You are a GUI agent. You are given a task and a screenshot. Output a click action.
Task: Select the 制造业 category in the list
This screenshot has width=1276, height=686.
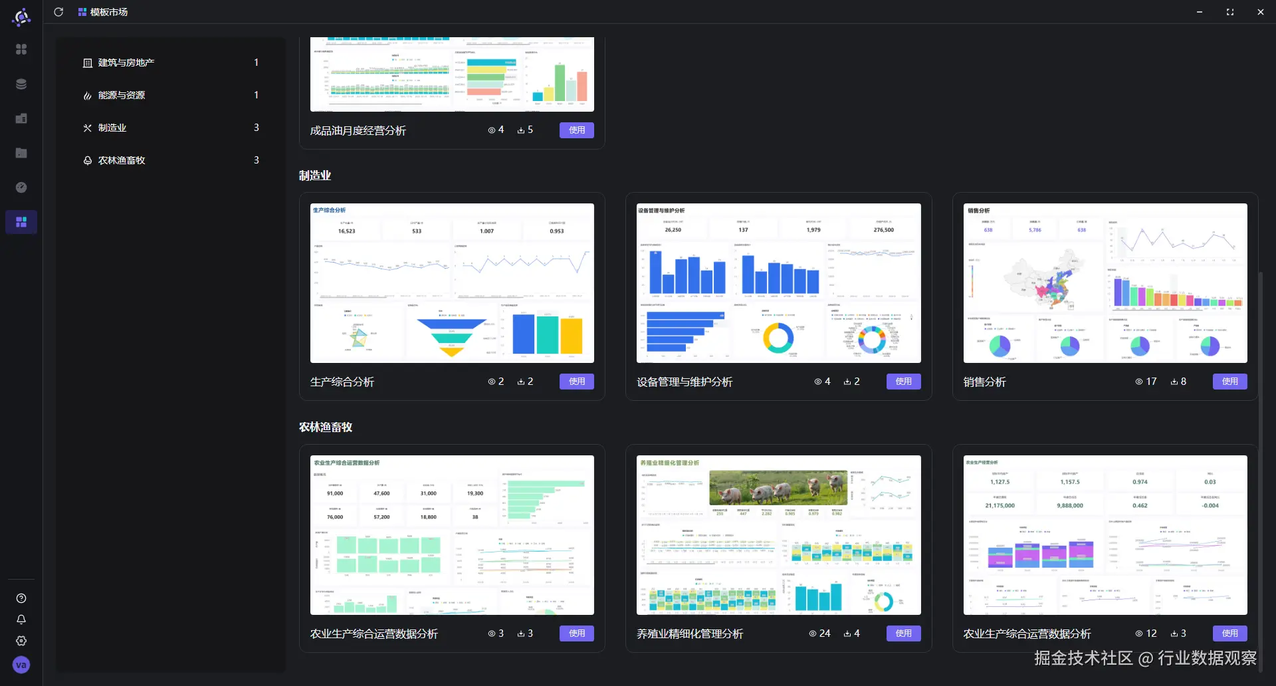point(171,128)
